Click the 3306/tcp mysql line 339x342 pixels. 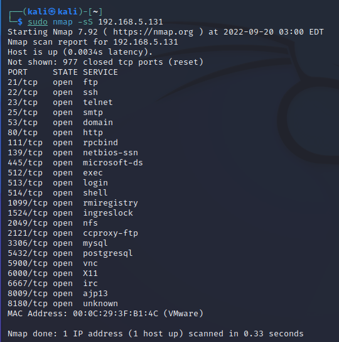click(58, 243)
